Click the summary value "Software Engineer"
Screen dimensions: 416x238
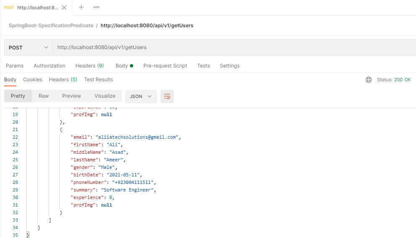click(x=127, y=190)
